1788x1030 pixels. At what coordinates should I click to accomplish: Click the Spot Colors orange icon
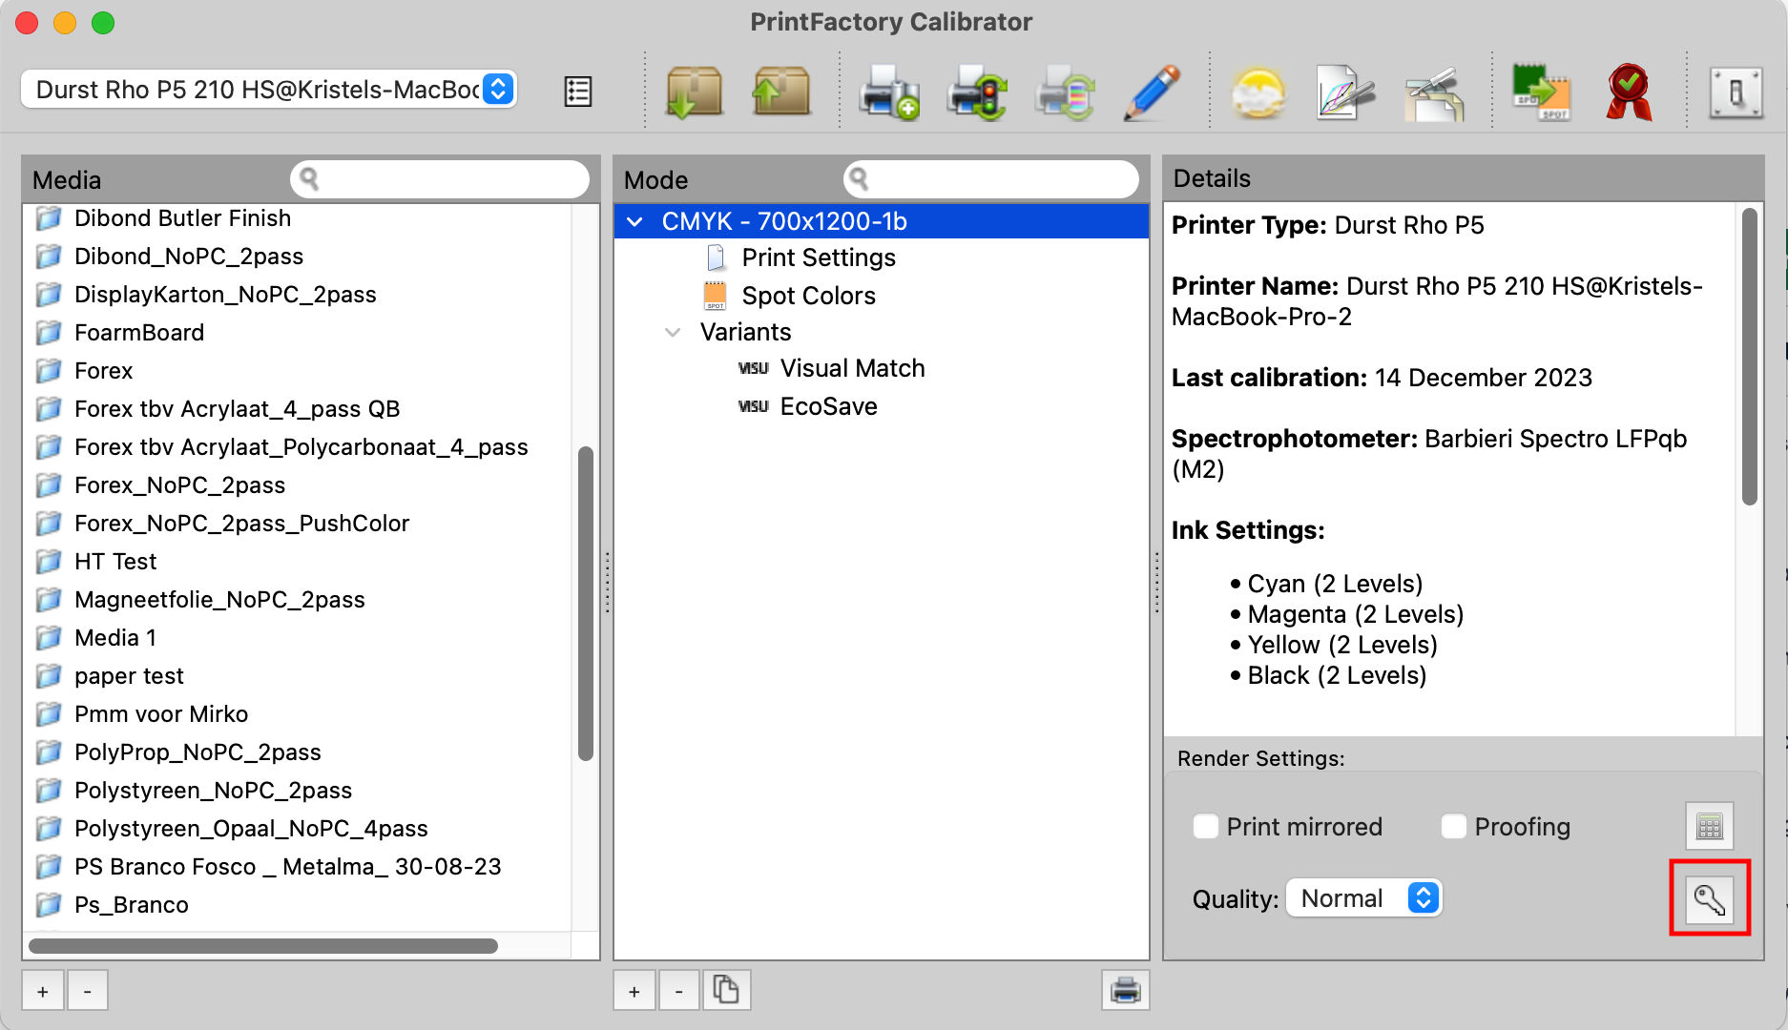pyautogui.click(x=715, y=296)
